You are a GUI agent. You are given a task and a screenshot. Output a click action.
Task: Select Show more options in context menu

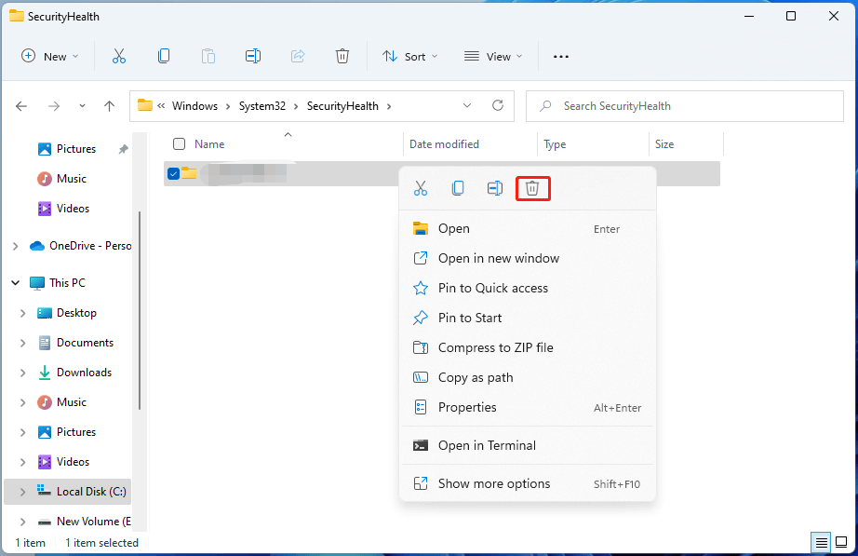tap(493, 483)
